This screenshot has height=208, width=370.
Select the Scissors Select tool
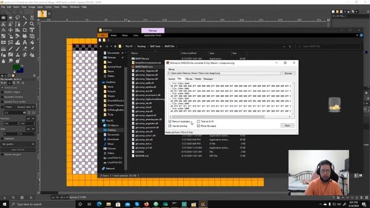click(x=3, y=24)
